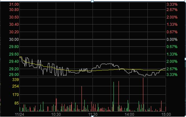Select the 11/24 date label
Screen dimensions: 186x117
pos(20,114)
